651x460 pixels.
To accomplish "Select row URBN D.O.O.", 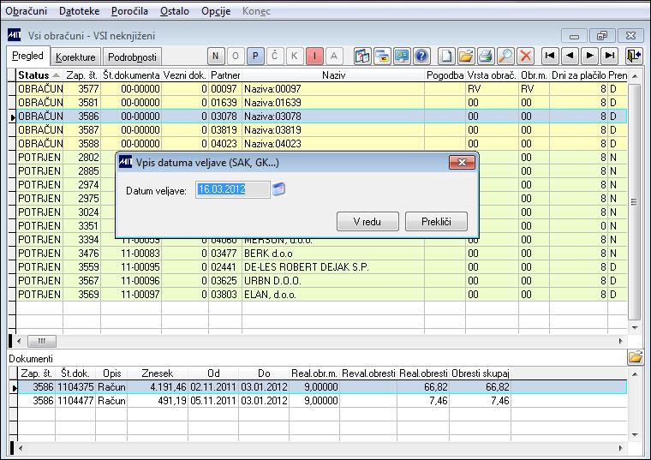I will coord(322,281).
